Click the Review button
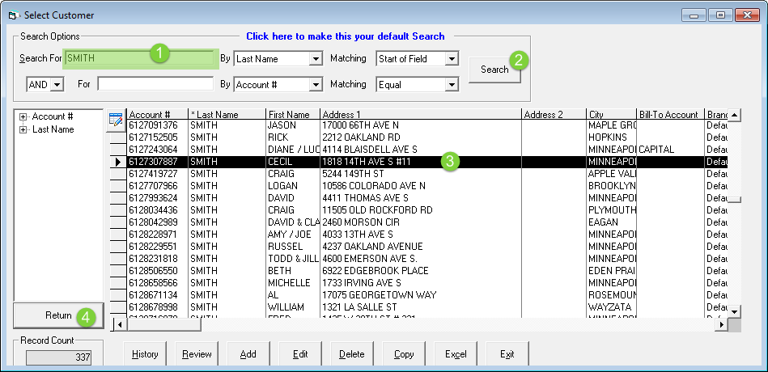The height and width of the screenshot is (372, 768). (197, 354)
